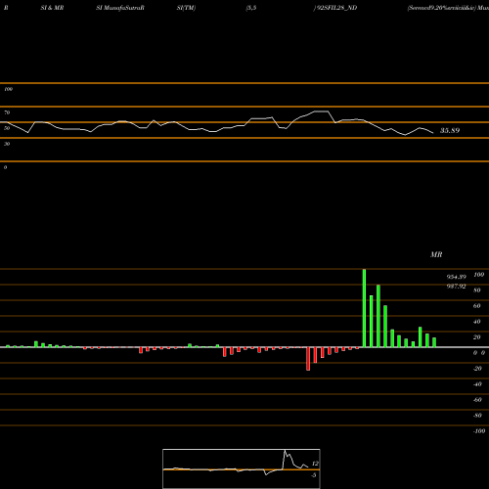
Task: Click the 'MR' panel title
Action: [x=436, y=254]
